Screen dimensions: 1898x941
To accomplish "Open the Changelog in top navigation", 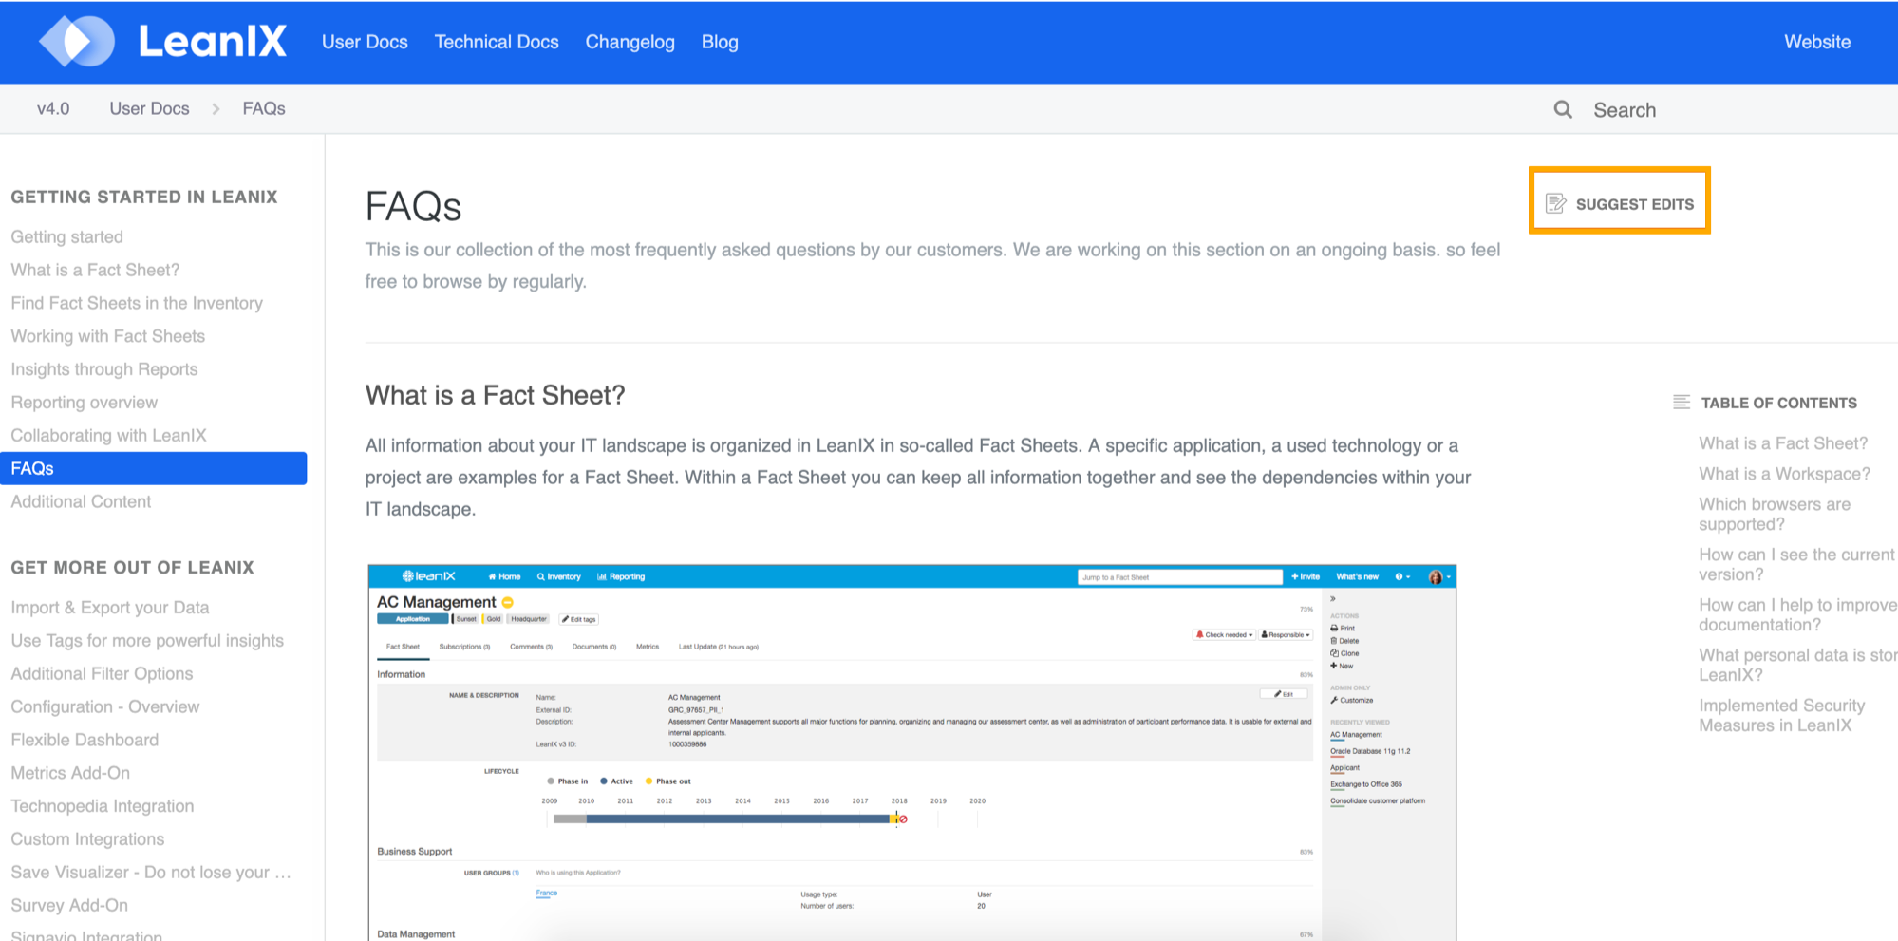I will (630, 42).
